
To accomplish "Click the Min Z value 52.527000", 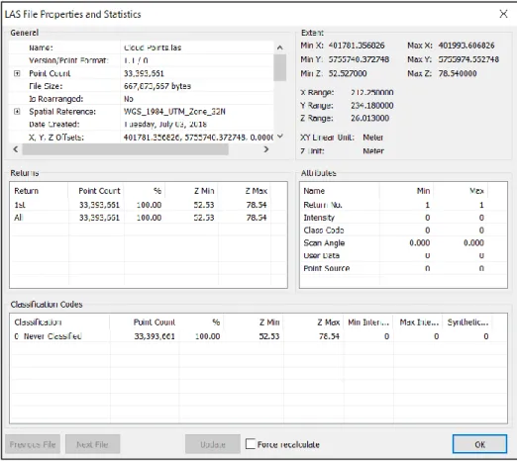I will (x=348, y=73).
